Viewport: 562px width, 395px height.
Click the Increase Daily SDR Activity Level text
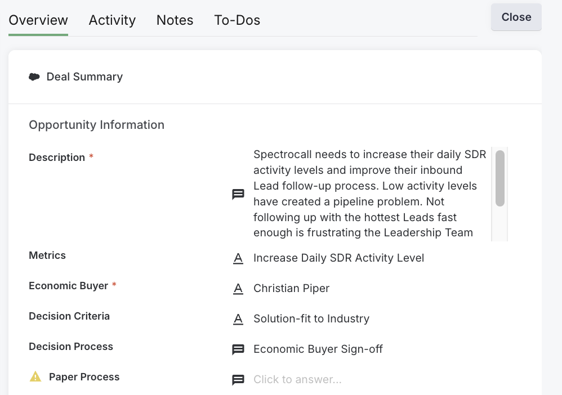coord(339,258)
